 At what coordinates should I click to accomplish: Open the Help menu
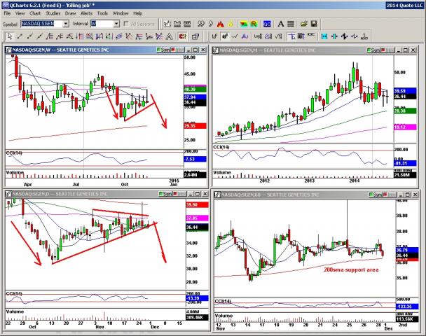coord(138,13)
